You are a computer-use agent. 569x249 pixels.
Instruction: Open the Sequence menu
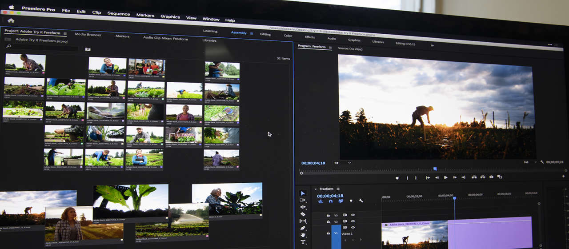(119, 14)
